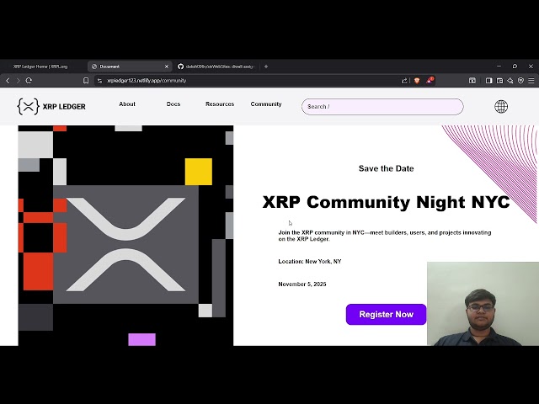Click the share page icon in address bar
This screenshot has width=539, height=404.
click(x=404, y=81)
